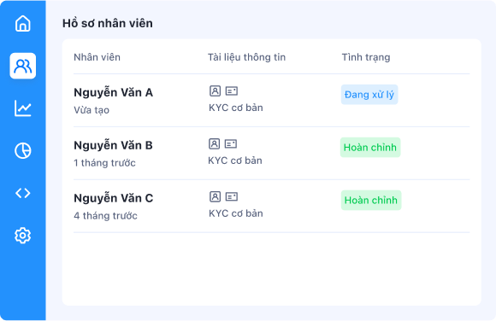Viewport: 496px width, 321px height.
Task: Open employee Nguyễn Văn B profile
Action: [x=113, y=145]
